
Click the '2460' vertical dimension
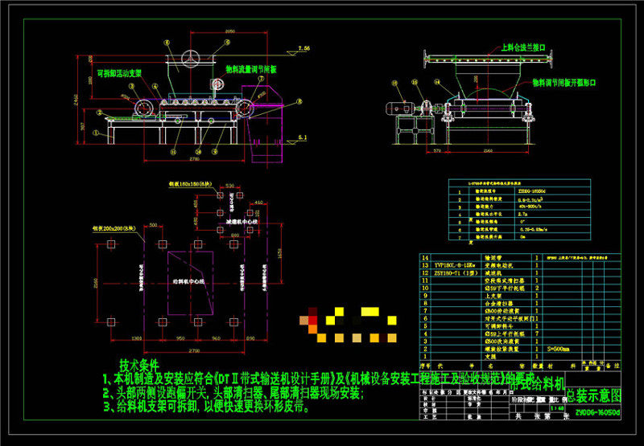[x=76, y=100]
